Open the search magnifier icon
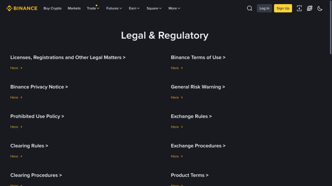 click(x=250, y=8)
